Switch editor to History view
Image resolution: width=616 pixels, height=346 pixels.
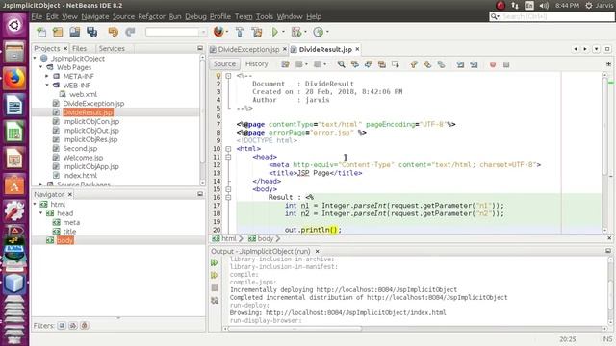257,64
